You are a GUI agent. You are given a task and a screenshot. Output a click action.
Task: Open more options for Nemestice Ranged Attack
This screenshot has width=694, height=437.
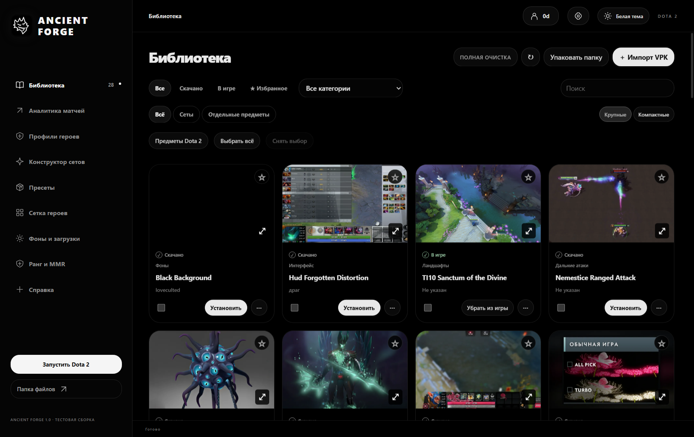click(659, 308)
